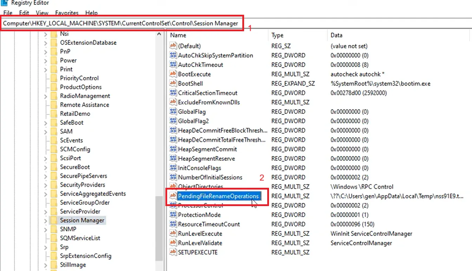Viewport: 472px width, 271px height.
Task: Click the string icon next to BootExecute
Action: 173,74
